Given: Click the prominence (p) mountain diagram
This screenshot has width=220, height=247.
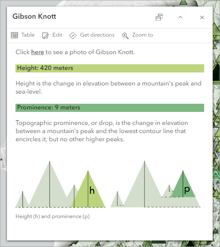Looking at the screenshot, I should tap(155, 184).
